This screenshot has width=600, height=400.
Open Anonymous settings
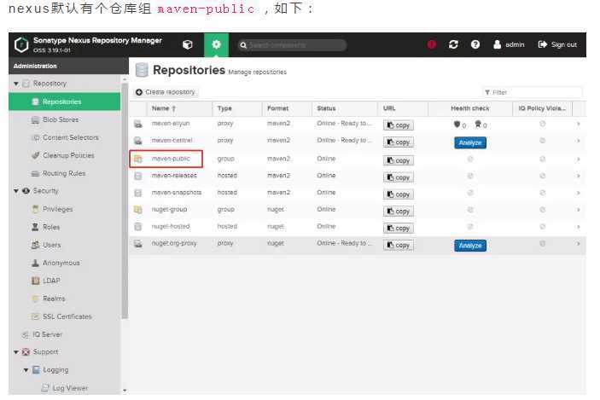pyautogui.click(x=61, y=263)
